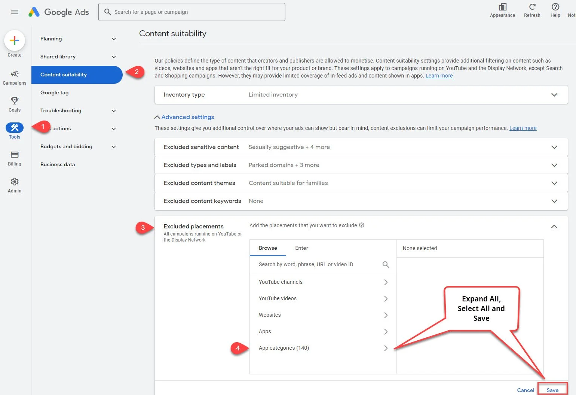Click the placements search magnifier icon
The image size is (576, 395).
tap(385, 264)
